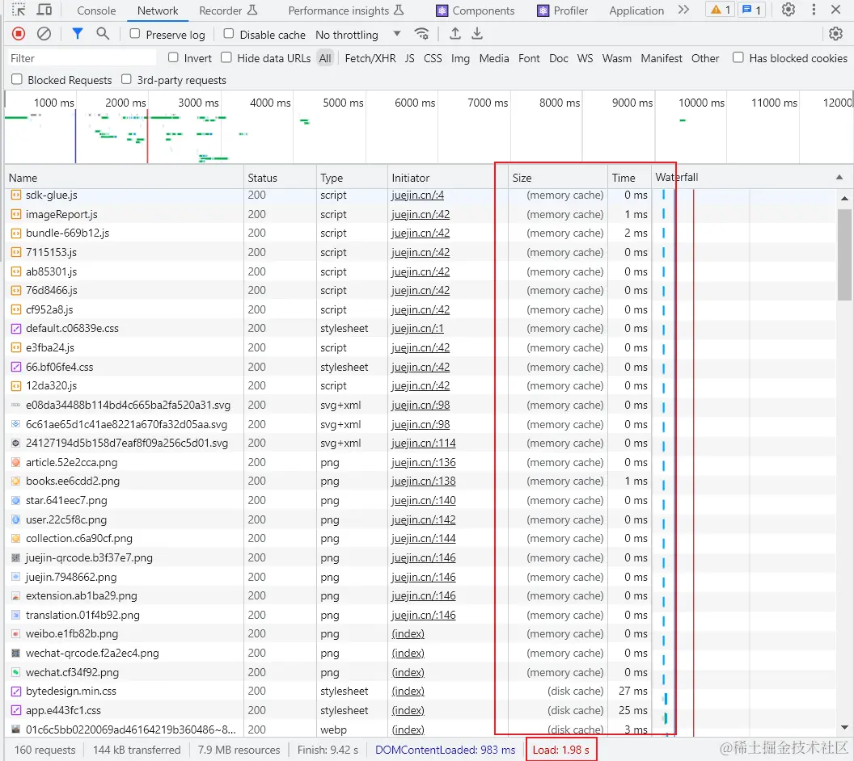The height and width of the screenshot is (761, 854).
Task: Toggle the Waterfall column sort arrow
Action: coord(839,178)
